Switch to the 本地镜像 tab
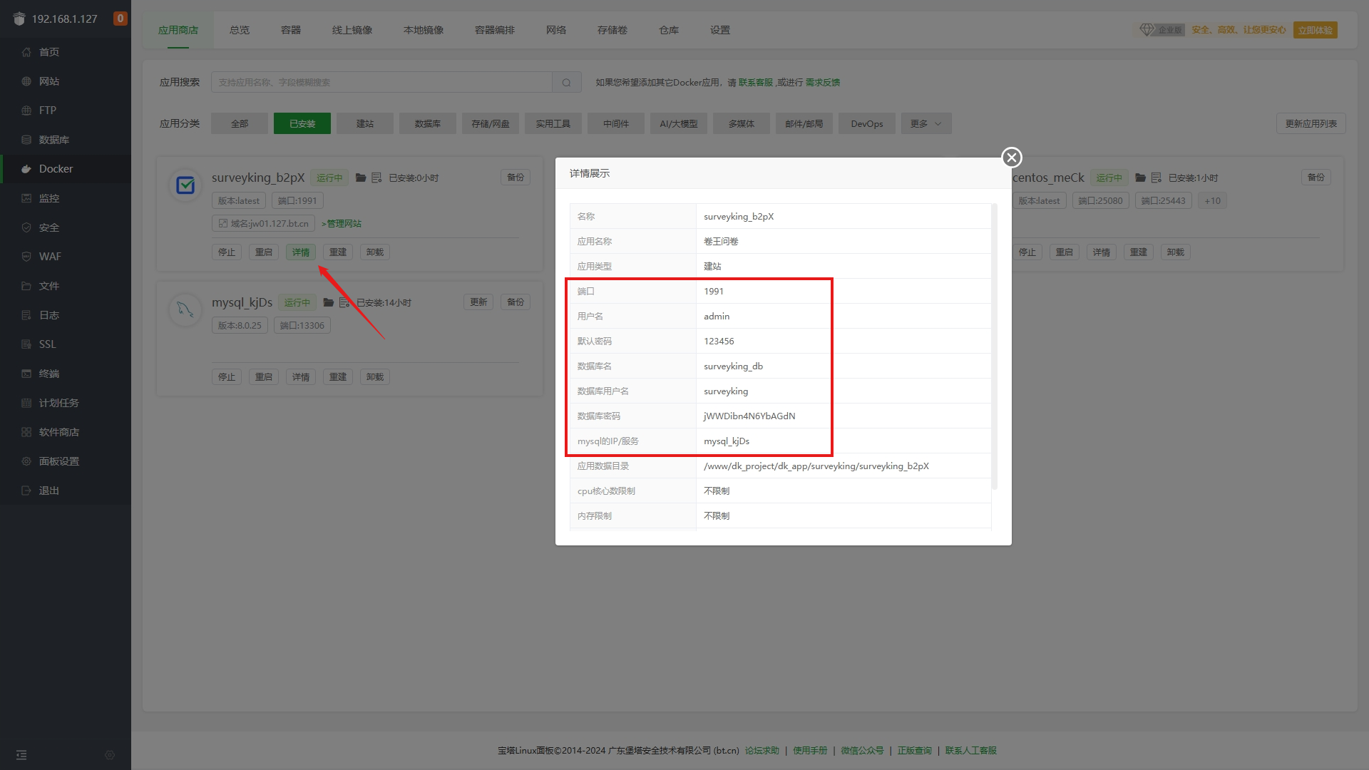Viewport: 1369px width, 770px height. coord(424,30)
